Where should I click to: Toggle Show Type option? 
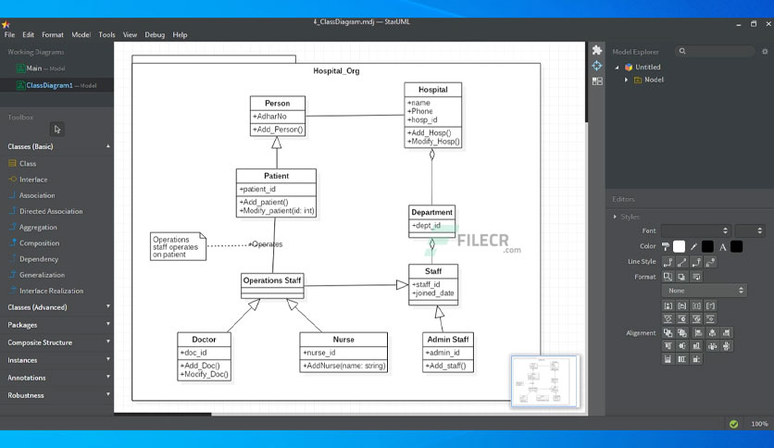[710, 305]
